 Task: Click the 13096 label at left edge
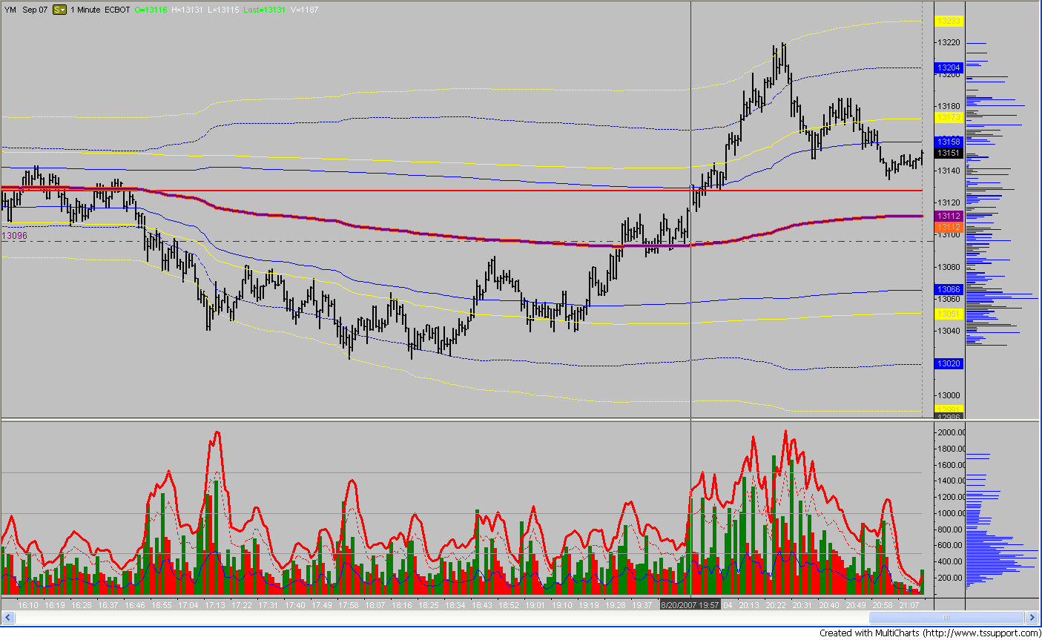14,236
